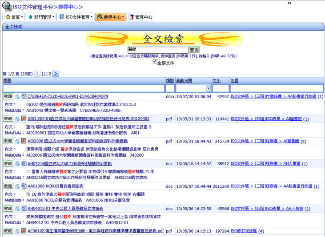Go to the next results page arrow
Image resolution: width=325 pixels, height=237 pixels.
click(56, 74)
